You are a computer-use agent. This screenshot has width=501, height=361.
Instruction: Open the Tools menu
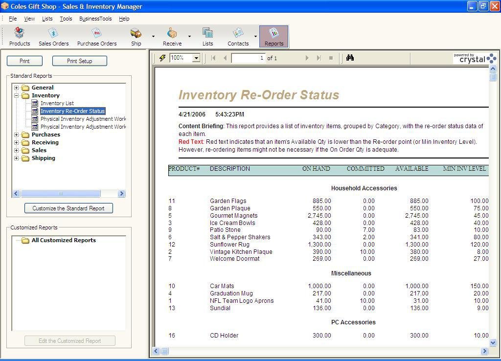tap(66, 19)
